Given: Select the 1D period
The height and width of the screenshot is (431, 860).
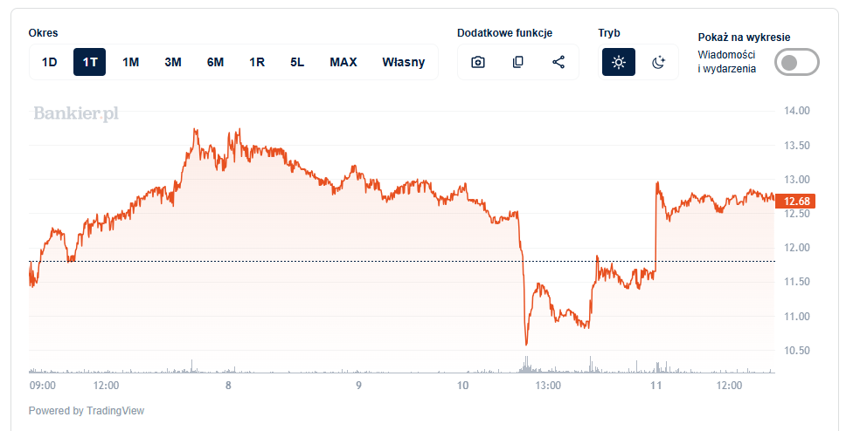Looking at the screenshot, I should [x=50, y=62].
